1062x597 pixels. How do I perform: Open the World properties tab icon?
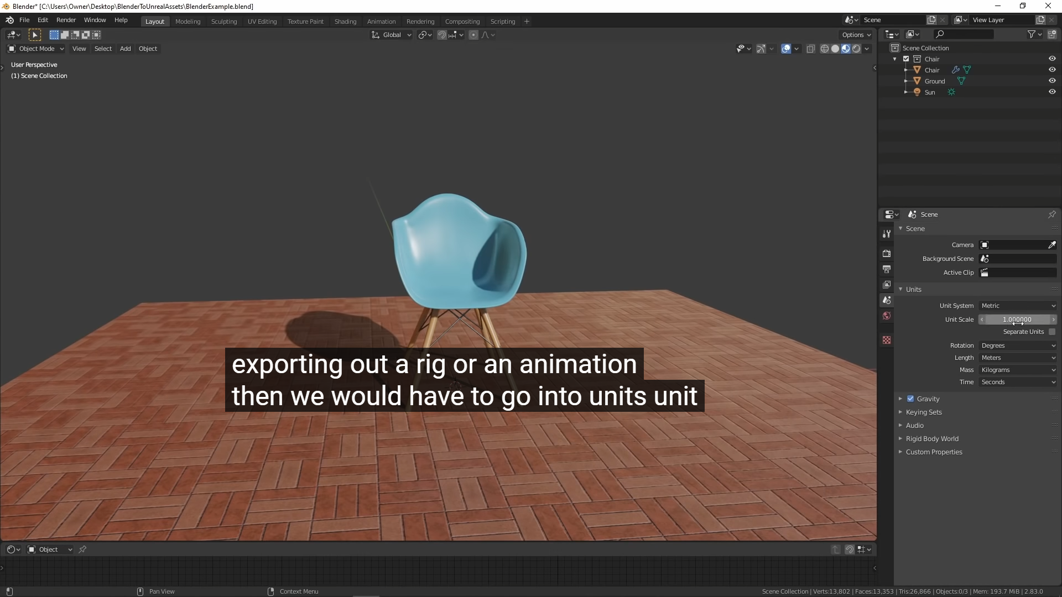tap(887, 316)
